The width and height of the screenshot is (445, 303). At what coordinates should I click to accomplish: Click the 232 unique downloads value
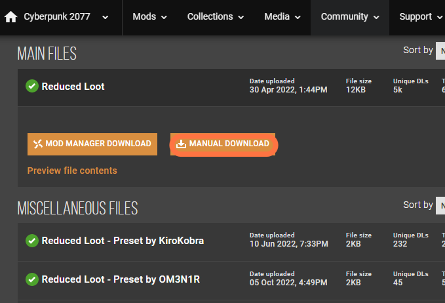(400, 244)
